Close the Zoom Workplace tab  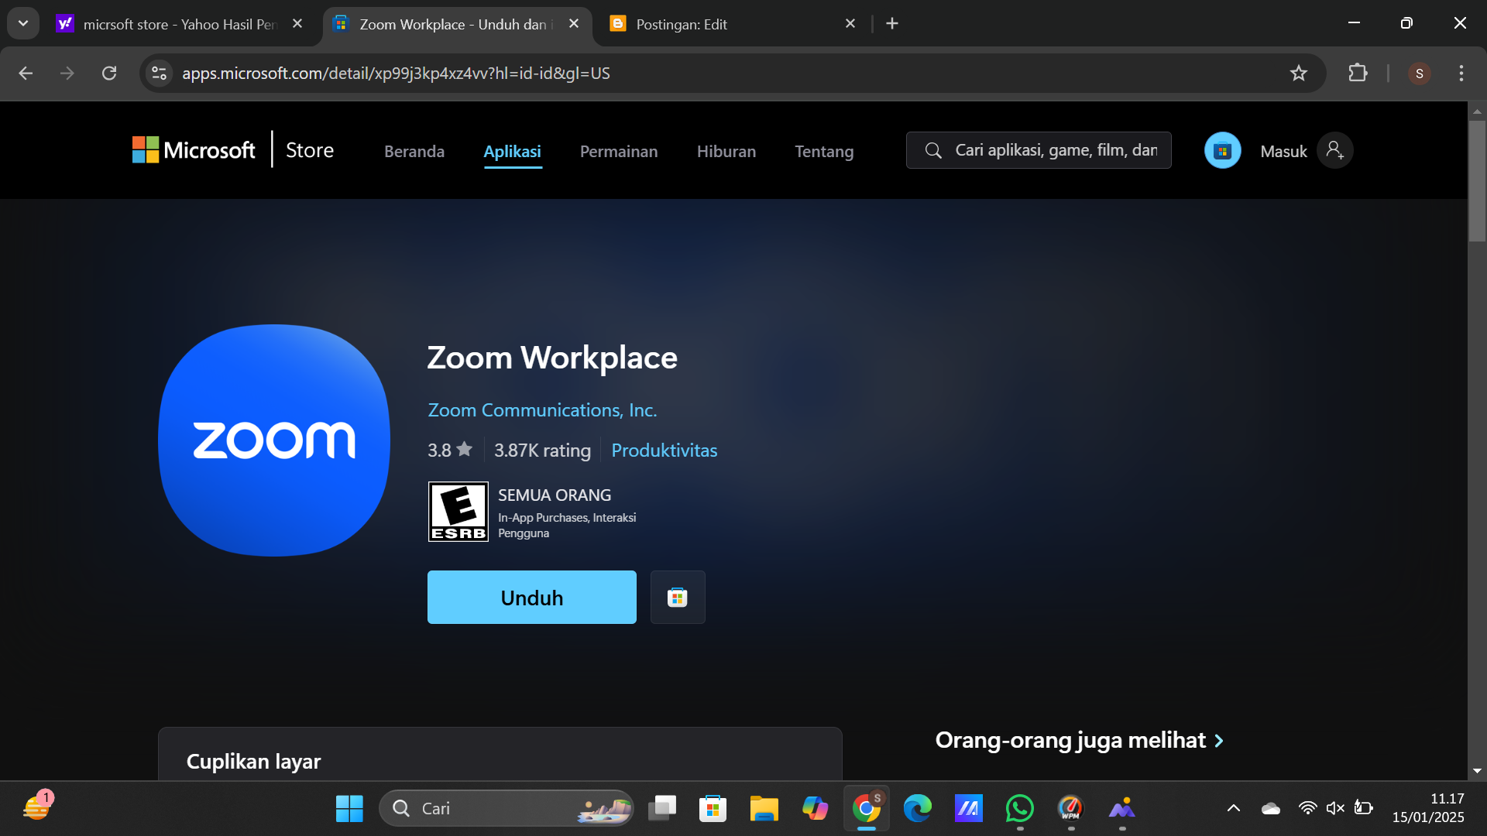coord(574,24)
